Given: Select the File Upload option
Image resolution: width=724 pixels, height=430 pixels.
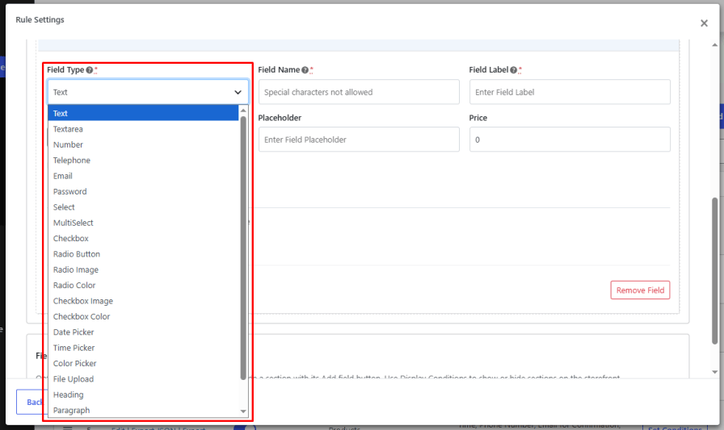Looking at the screenshot, I should tap(143, 380).
